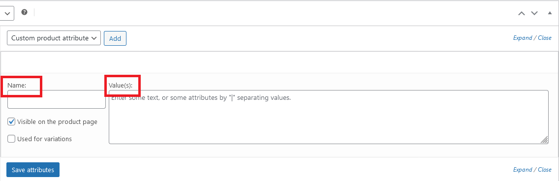Click the upper Expand link
Screen dimensions: 559x181
522,38
